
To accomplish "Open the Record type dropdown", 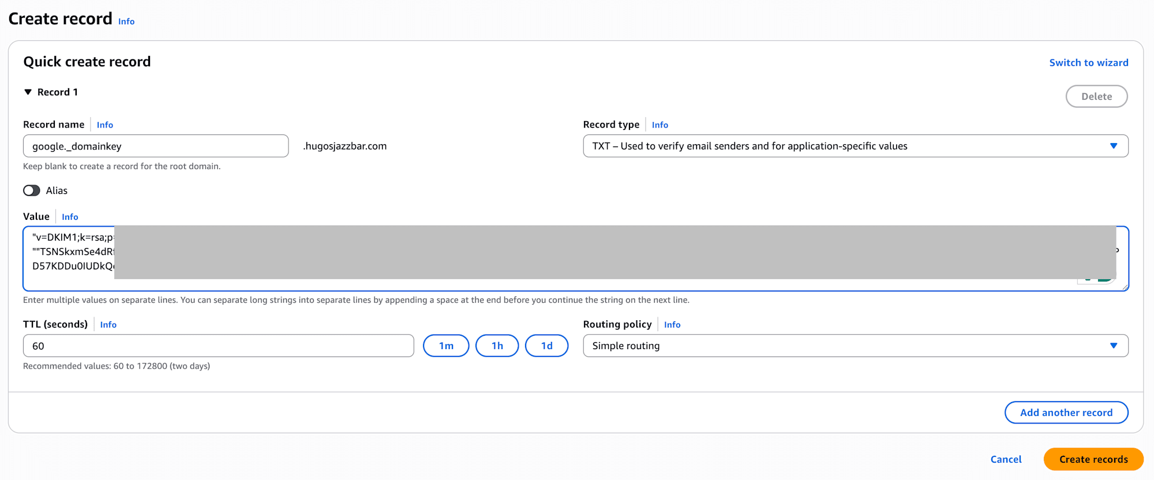I will (x=855, y=146).
